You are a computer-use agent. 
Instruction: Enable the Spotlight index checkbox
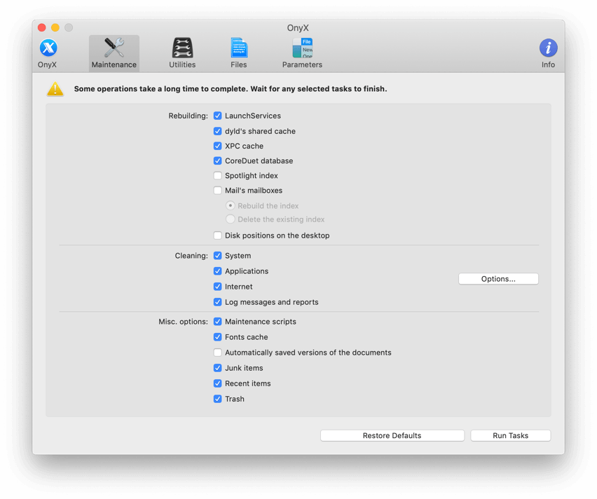pyautogui.click(x=218, y=175)
